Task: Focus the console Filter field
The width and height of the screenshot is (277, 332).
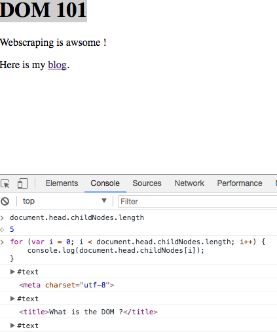Action: click(x=197, y=201)
